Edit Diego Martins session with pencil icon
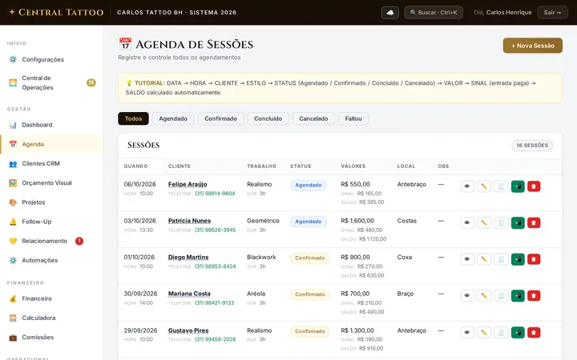Screen dimensions: 577x360 pyautogui.click(x=484, y=259)
